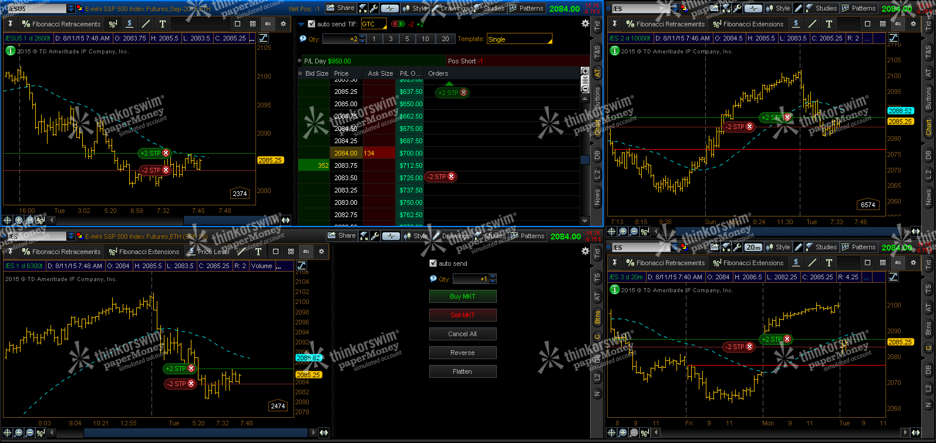Click the Flatten position button

463,371
